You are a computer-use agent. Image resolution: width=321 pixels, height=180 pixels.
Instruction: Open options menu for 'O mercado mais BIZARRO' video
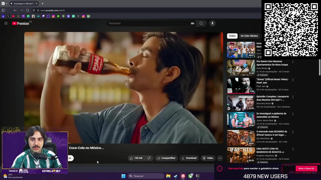click(x=293, y=132)
